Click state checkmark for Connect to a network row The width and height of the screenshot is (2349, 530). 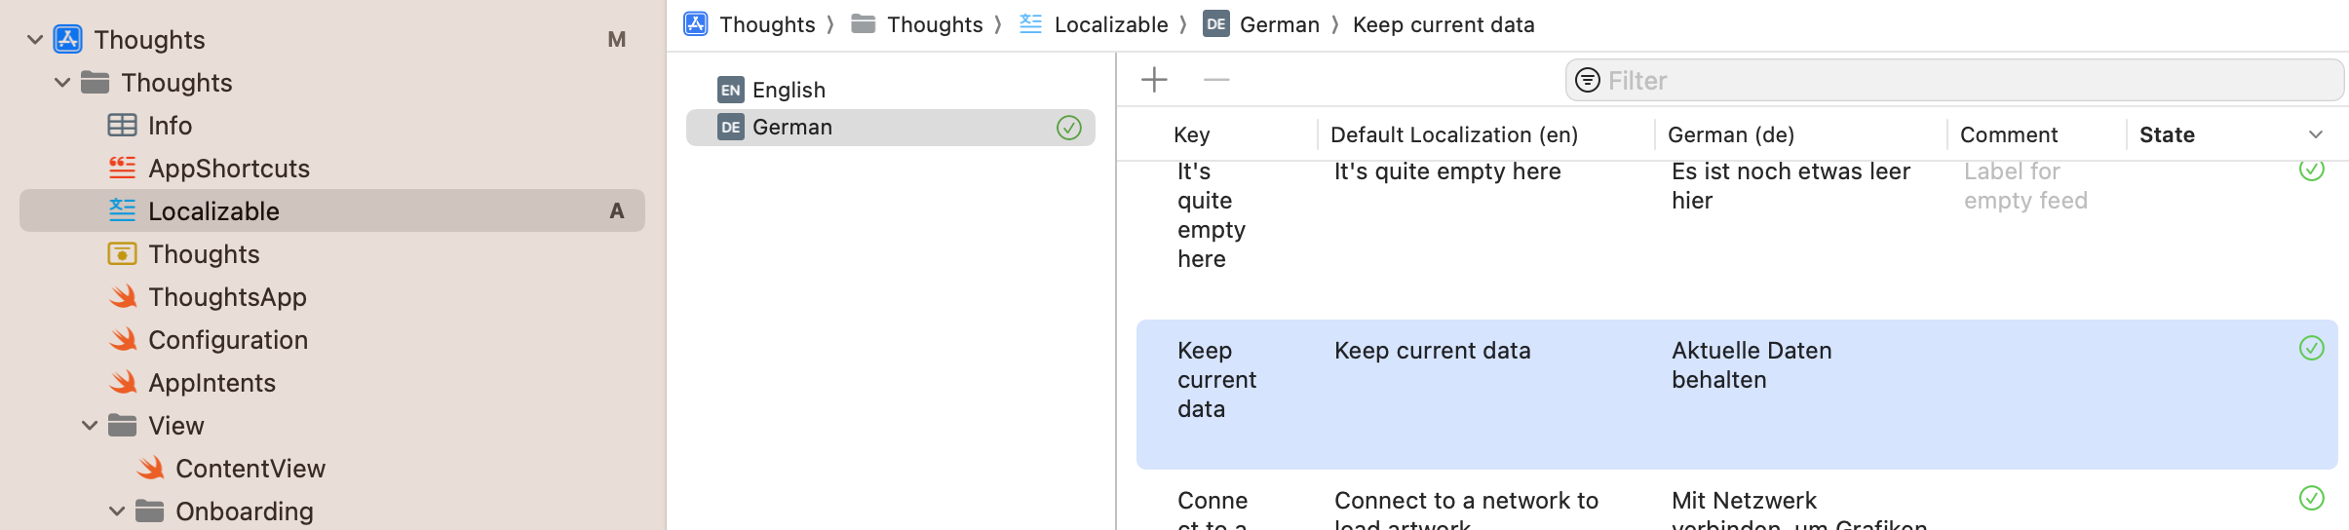point(2311,499)
